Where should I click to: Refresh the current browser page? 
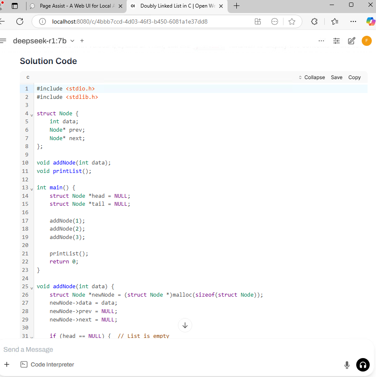tap(20, 21)
